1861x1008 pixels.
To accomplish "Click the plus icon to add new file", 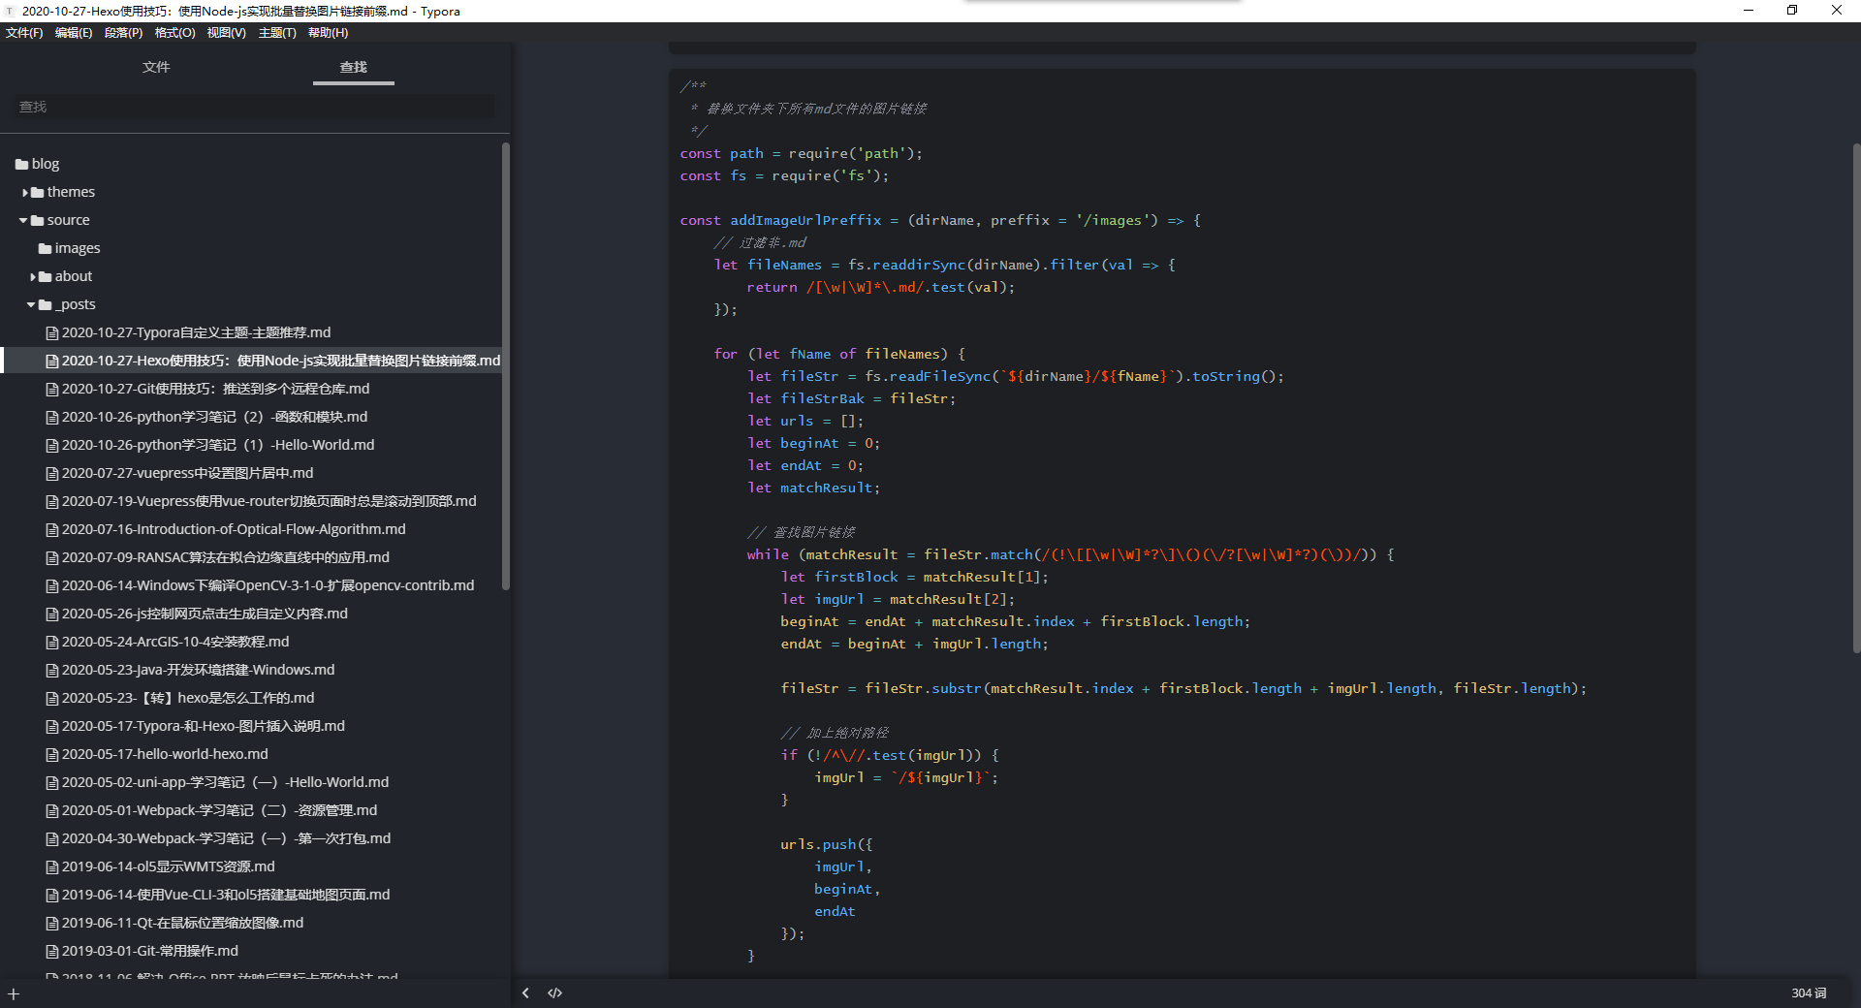I will click(14, 994).
